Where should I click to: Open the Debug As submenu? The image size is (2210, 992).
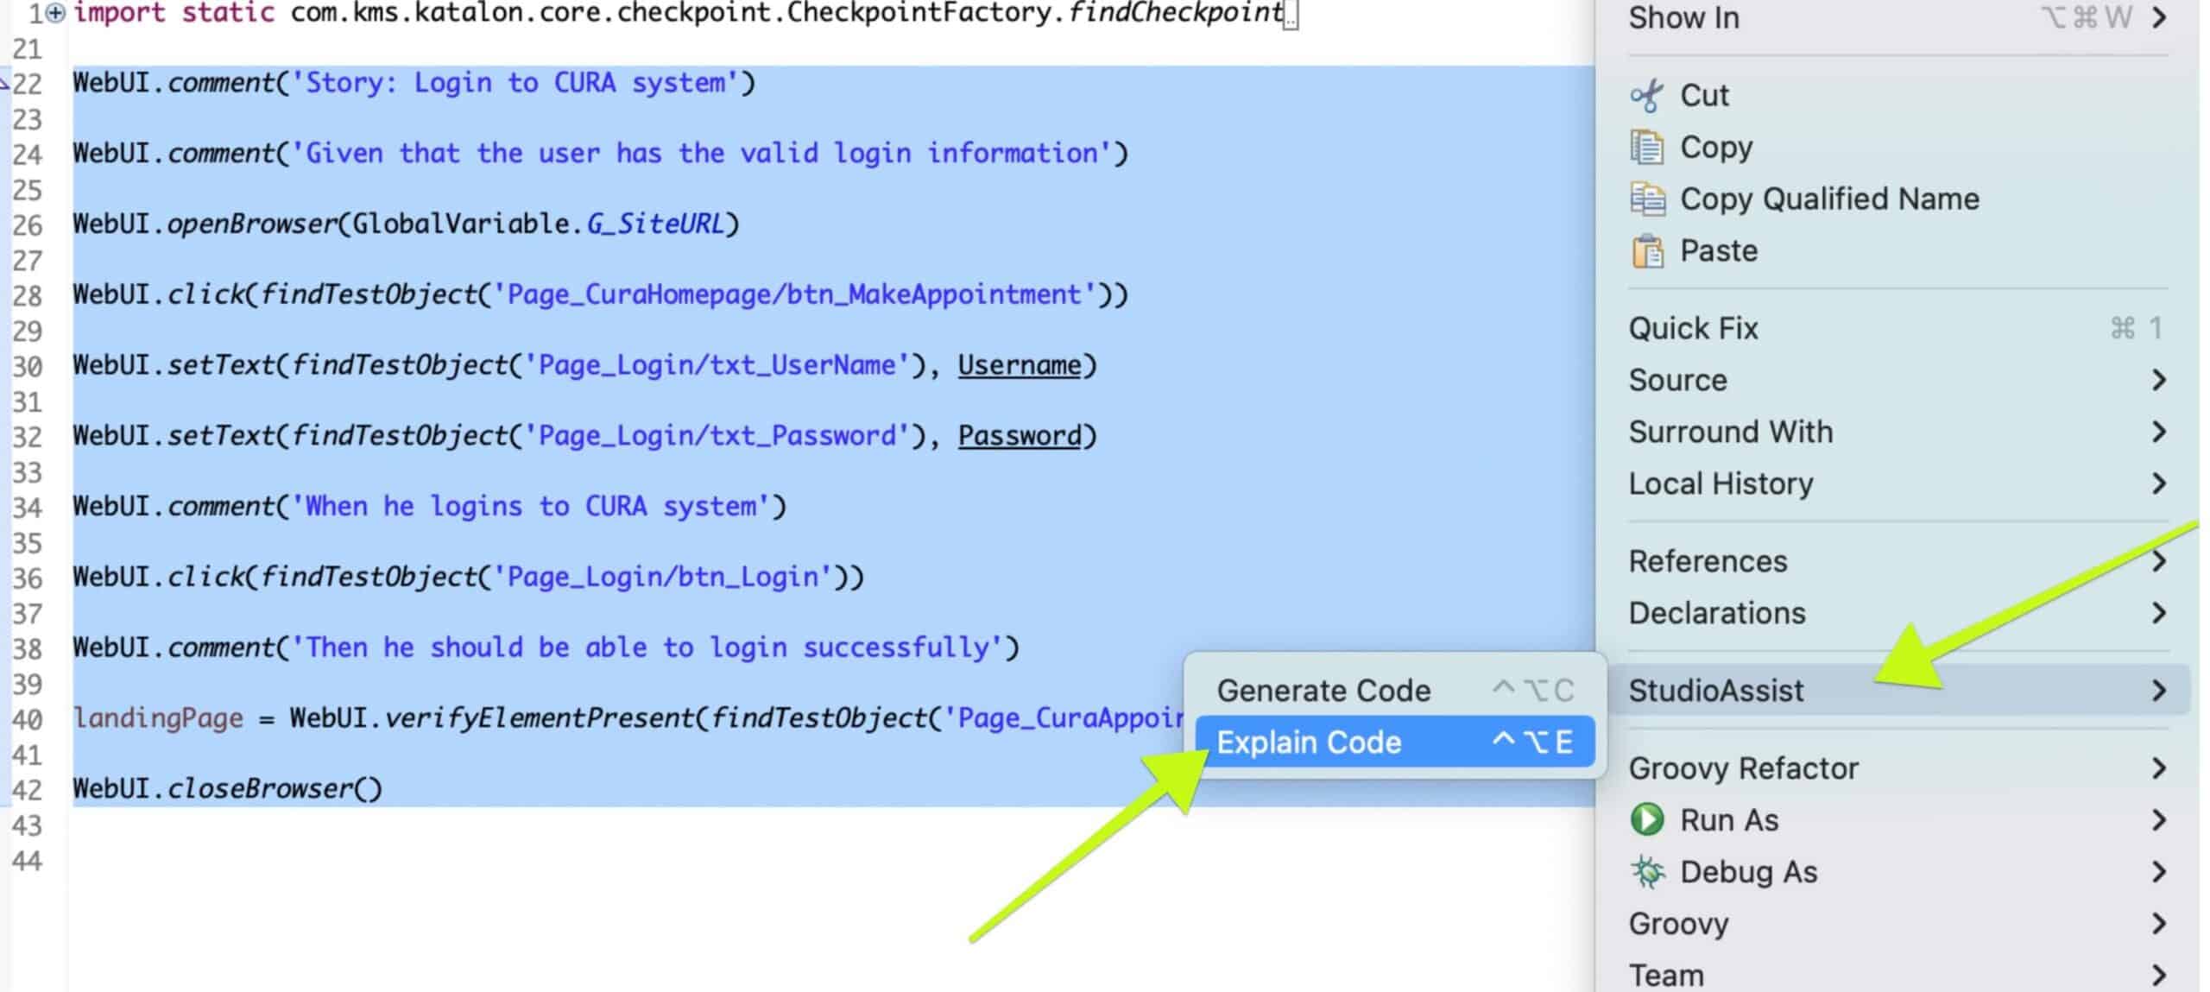[1897, 872]
